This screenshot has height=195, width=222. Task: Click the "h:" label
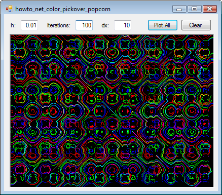coord(13,25)
